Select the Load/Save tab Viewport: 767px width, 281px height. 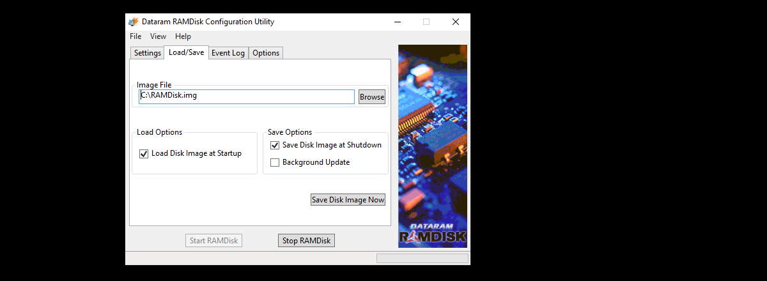(x=187, y=52)
